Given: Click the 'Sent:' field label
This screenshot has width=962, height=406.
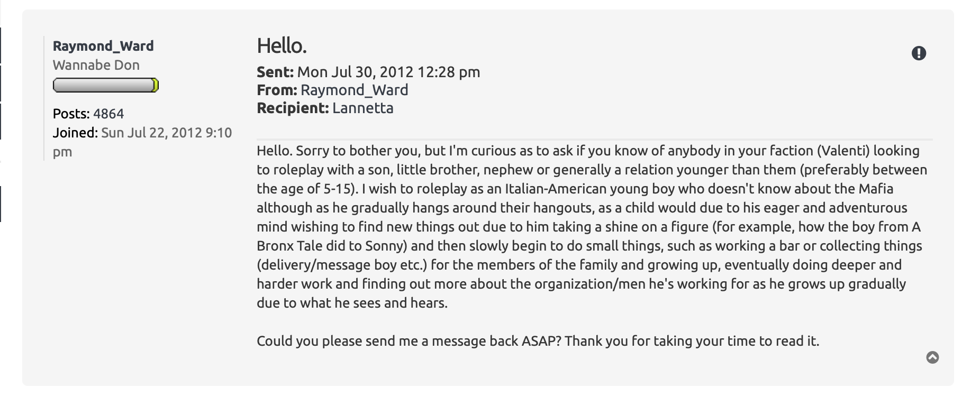Looking at the screenshot, I should pos(275,72).
